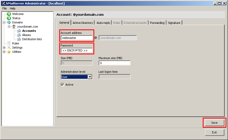The width and height of the screenshot is (228, 140).
Task: Click the green Welcome arrow icon
Action: (x=9, y=14)
